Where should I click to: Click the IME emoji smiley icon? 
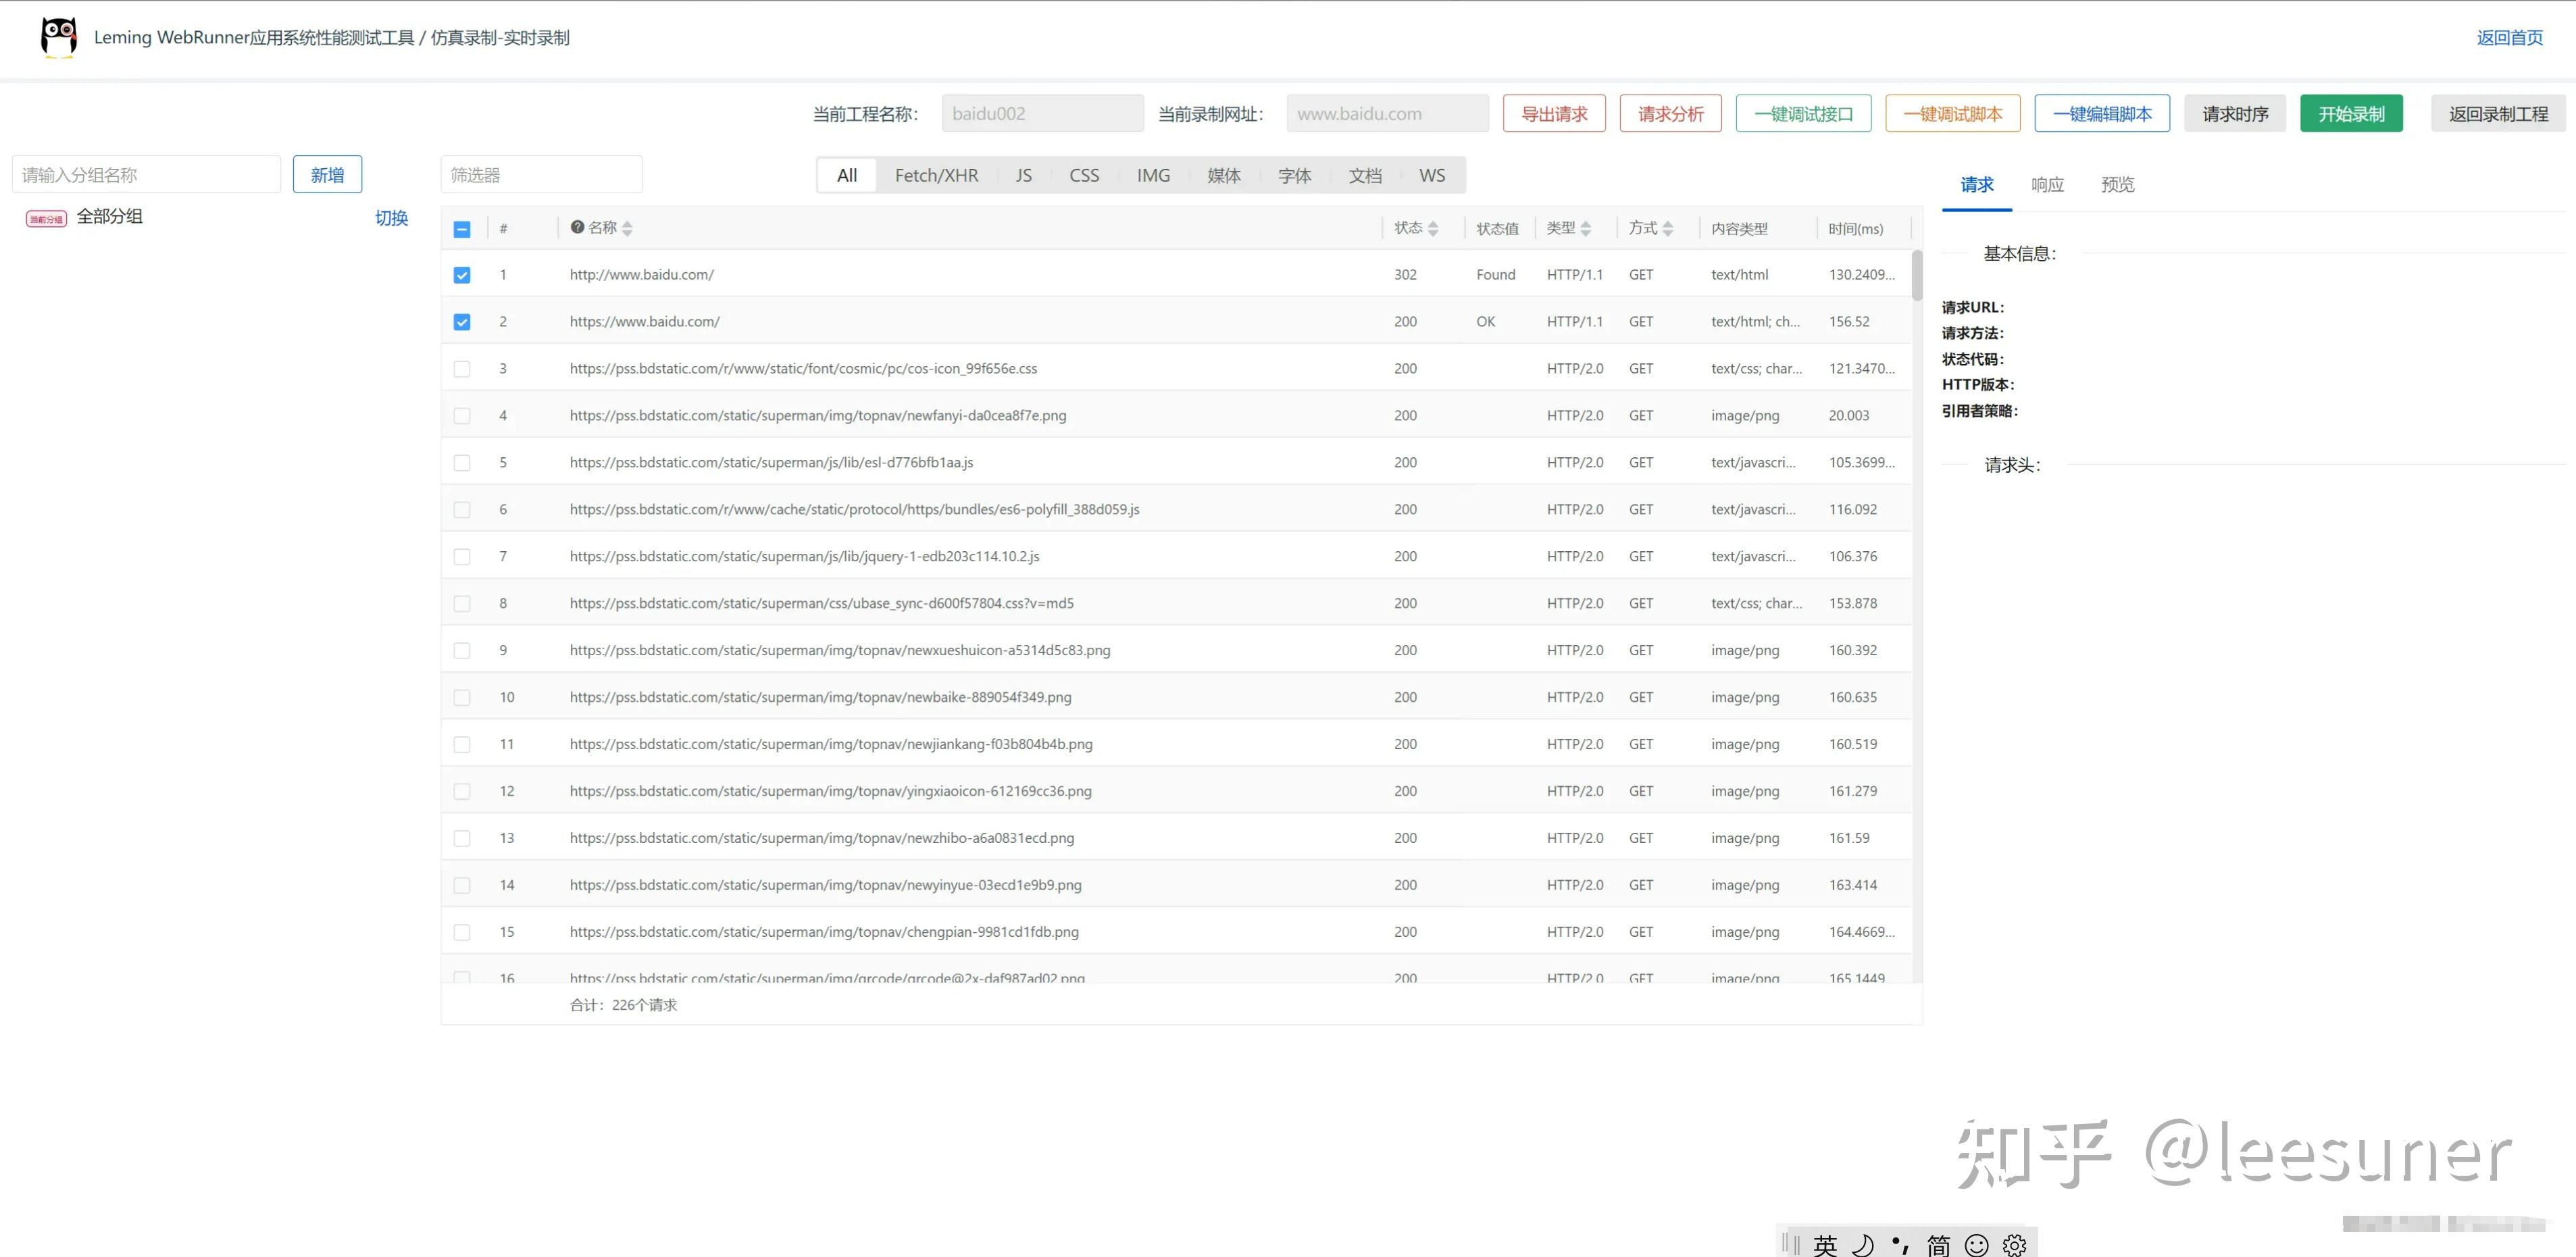[x=1976, y=1244]
